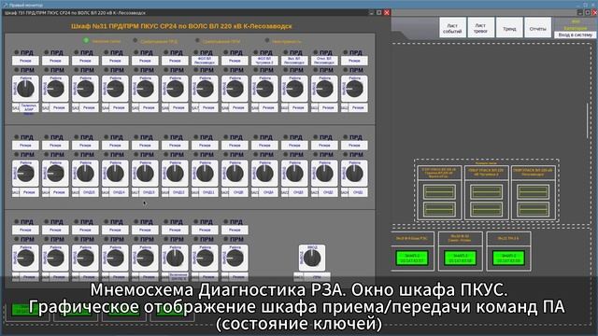
Task: Click the Срабатывание ПРД legend indicator
Action: [135, 40]
